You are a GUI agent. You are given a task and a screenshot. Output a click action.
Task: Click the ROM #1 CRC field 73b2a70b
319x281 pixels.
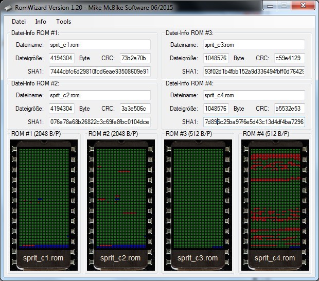(x=135, y=58)
